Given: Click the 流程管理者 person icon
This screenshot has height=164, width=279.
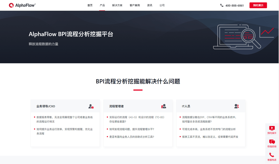Looking at the screenshot, I should coord(164,106).
